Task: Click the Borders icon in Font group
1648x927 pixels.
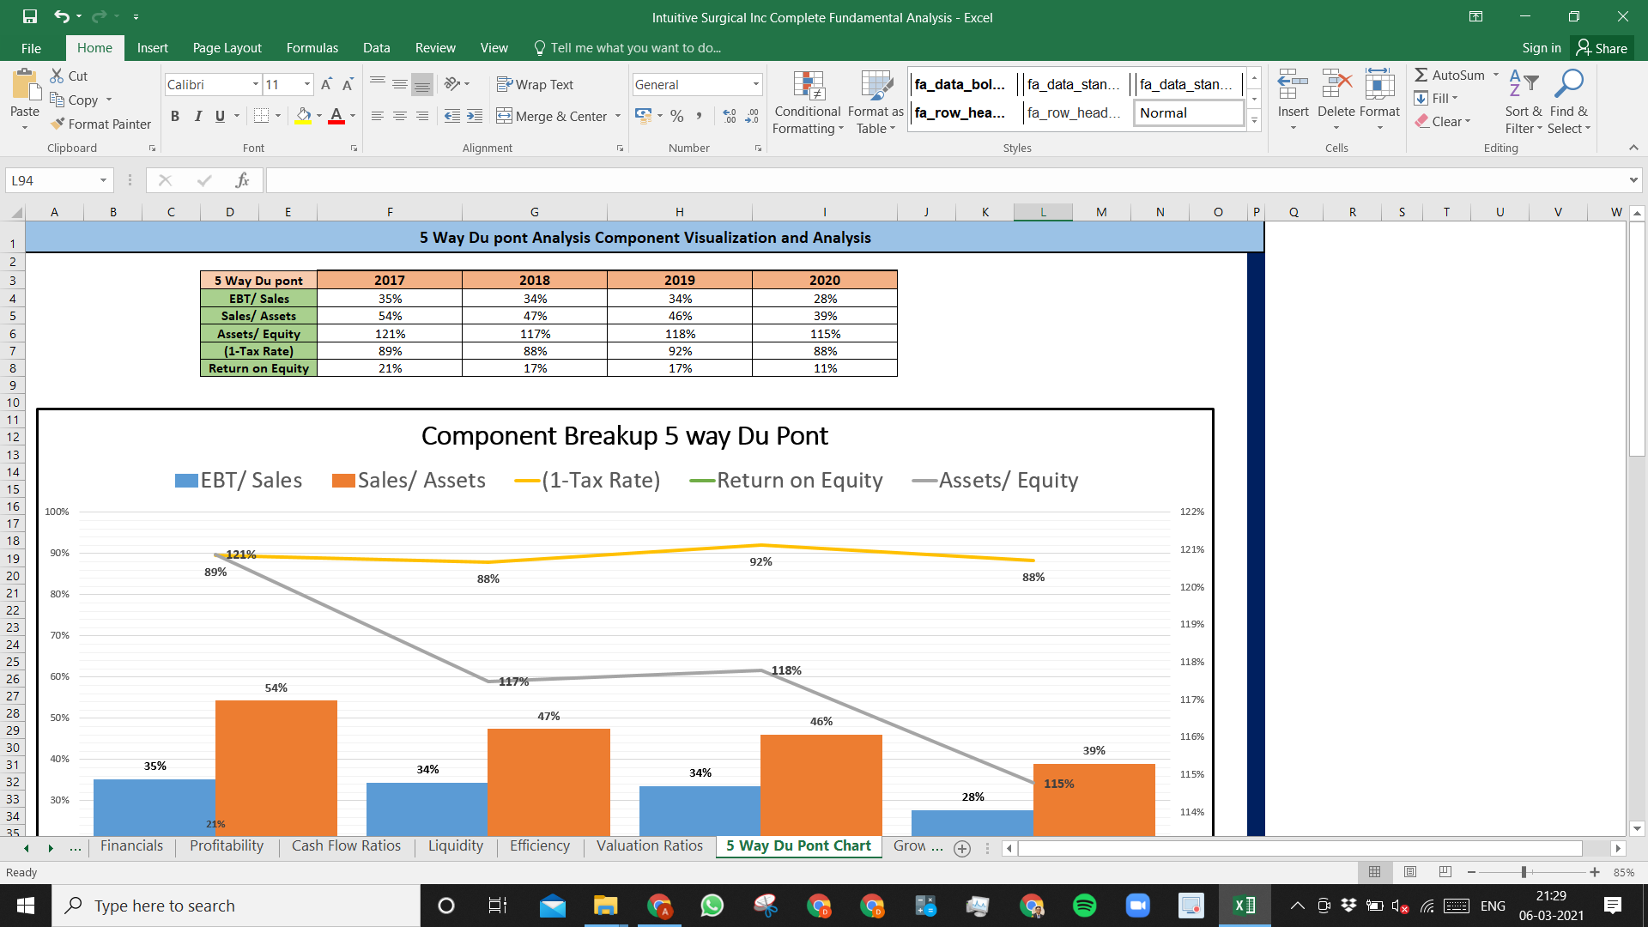Action: click(x=262, y=116)
